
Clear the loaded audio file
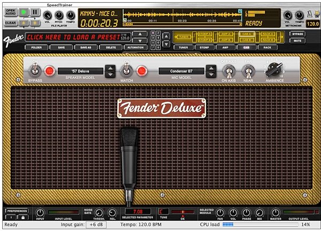[11, 23]
